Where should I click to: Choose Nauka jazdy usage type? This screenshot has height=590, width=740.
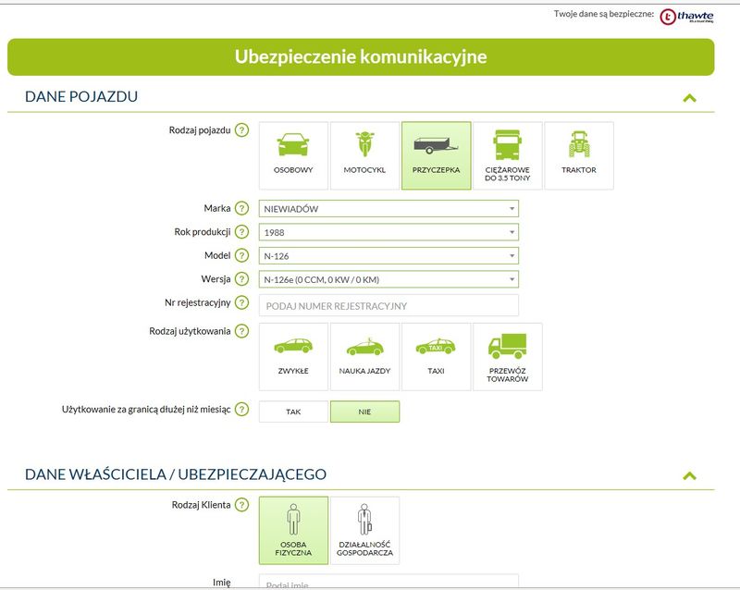[x=364, y=356]
